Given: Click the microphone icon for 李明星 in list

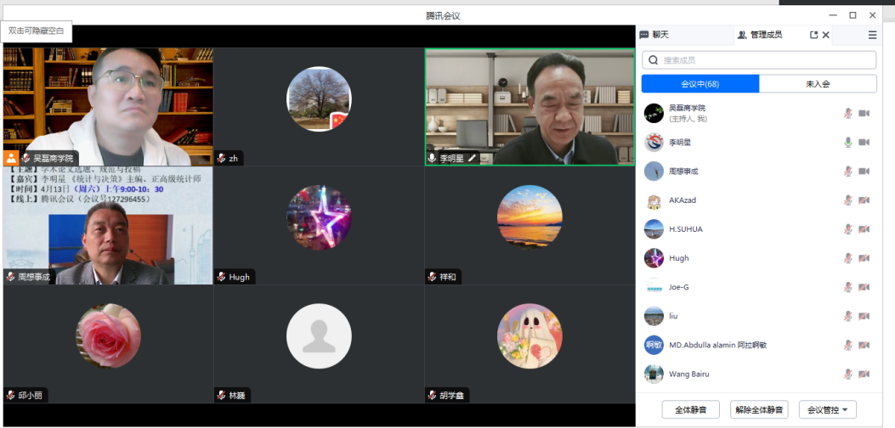Looking at the screenshot, I should coord(847,142).
